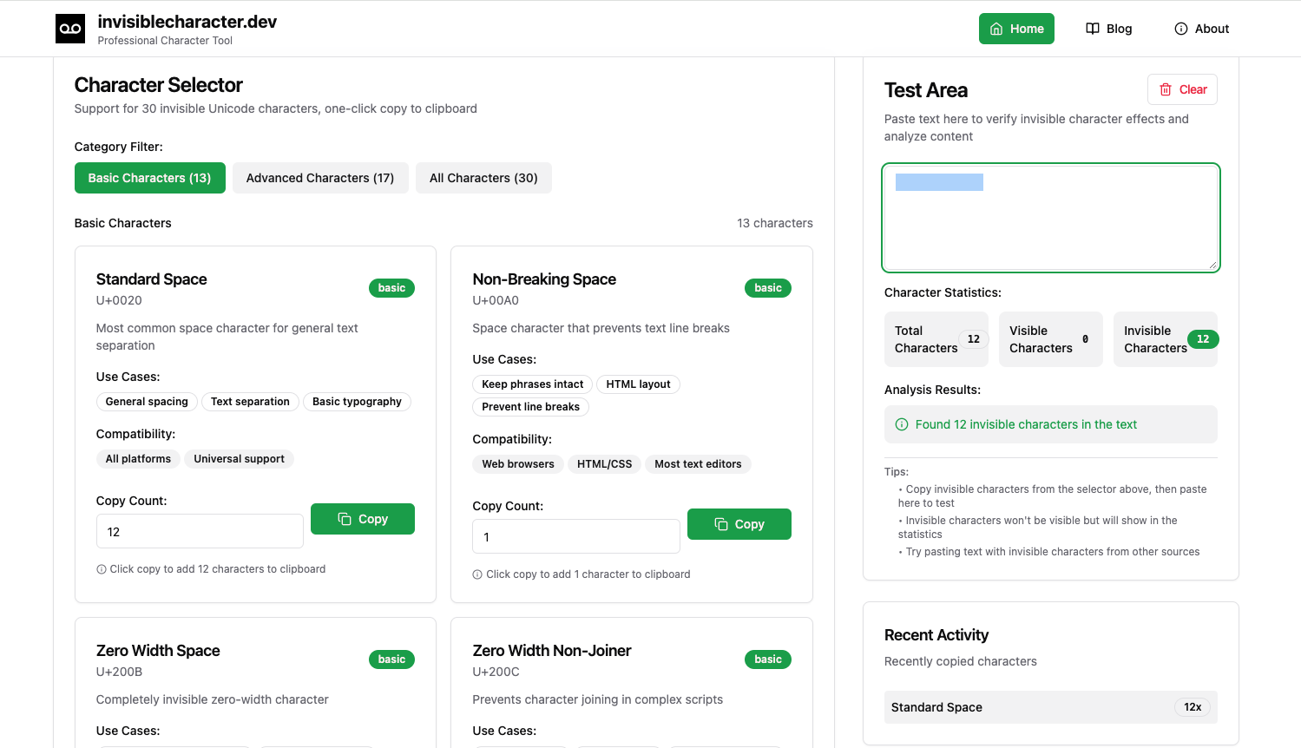Click 'HTML layout' use case tag

coord(638,384)
